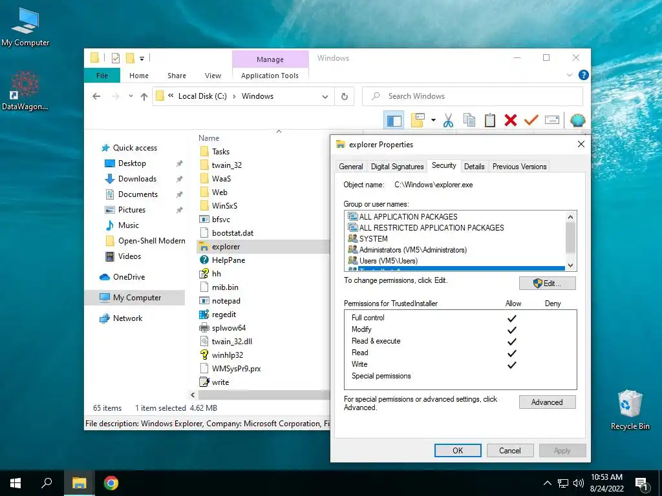Select the splwow64 file
The image size is (662, 496).
point(228,328)
